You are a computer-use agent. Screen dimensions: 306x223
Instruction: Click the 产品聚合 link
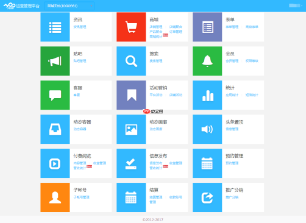coord(156,32)
